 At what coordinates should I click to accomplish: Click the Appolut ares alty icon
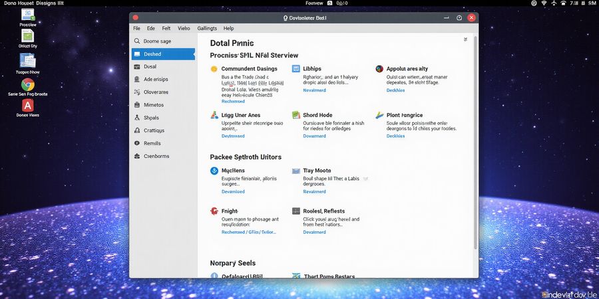click(379, 68)
